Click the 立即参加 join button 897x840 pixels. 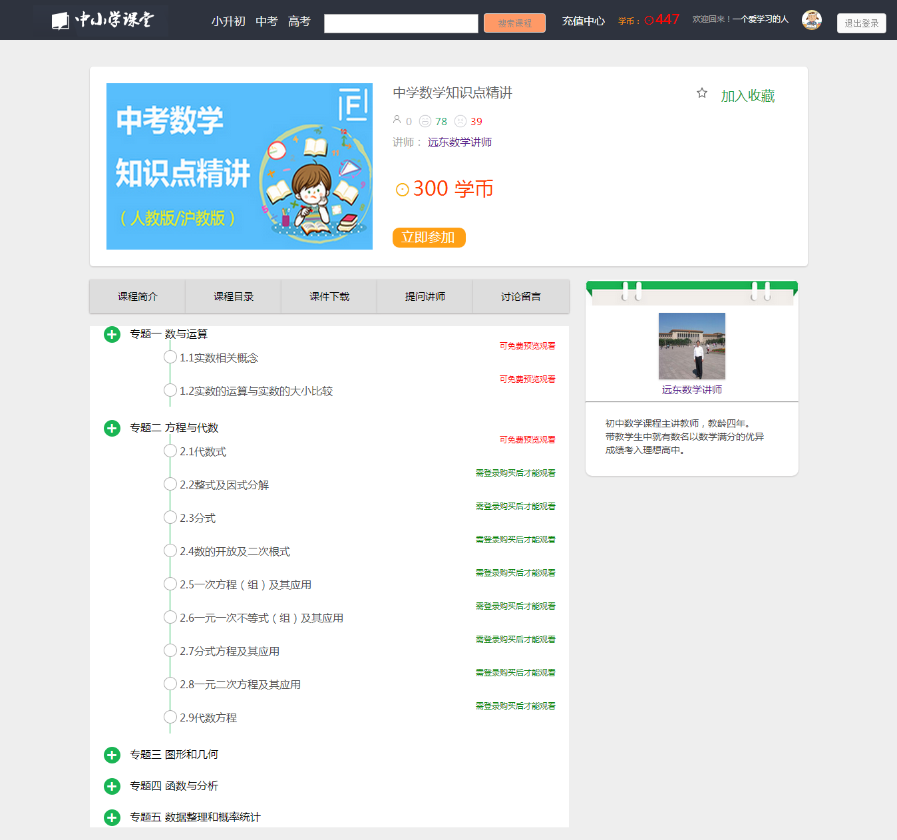pyautogui.click(x=429, y=238)
